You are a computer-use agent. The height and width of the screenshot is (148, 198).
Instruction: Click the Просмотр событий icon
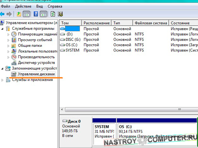(14, 40)
